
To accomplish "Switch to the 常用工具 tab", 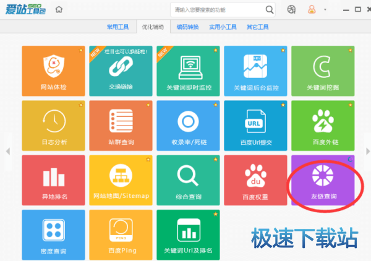I will (x=118, y=27).
